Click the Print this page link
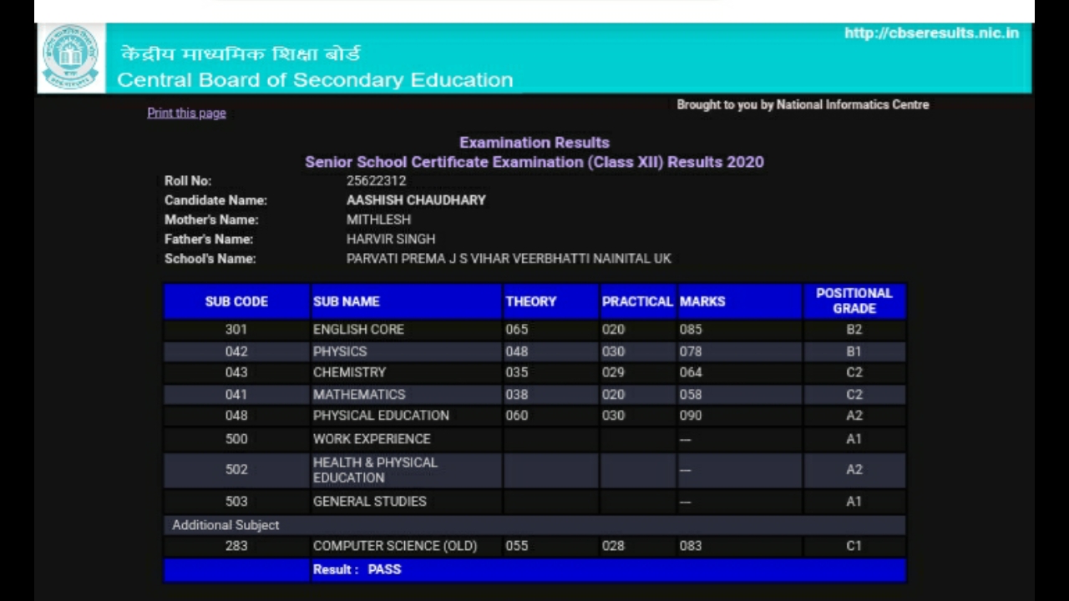The image size is (1069, 601). pos(186,113)
